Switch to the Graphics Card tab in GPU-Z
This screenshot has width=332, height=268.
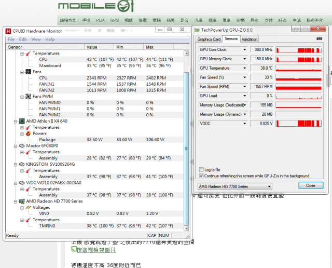point(209,39)
